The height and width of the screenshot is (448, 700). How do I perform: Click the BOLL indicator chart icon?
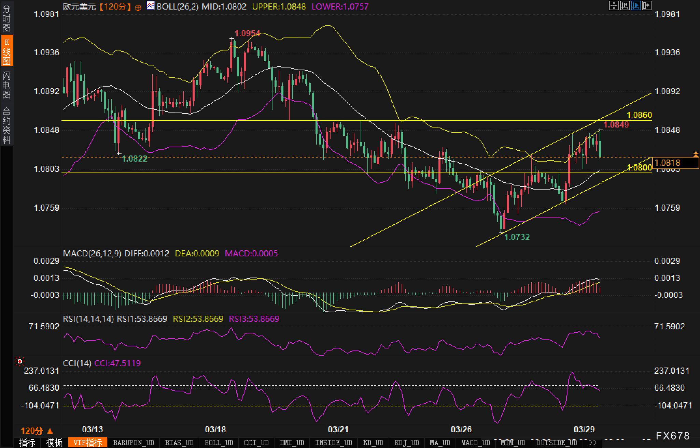150,5
